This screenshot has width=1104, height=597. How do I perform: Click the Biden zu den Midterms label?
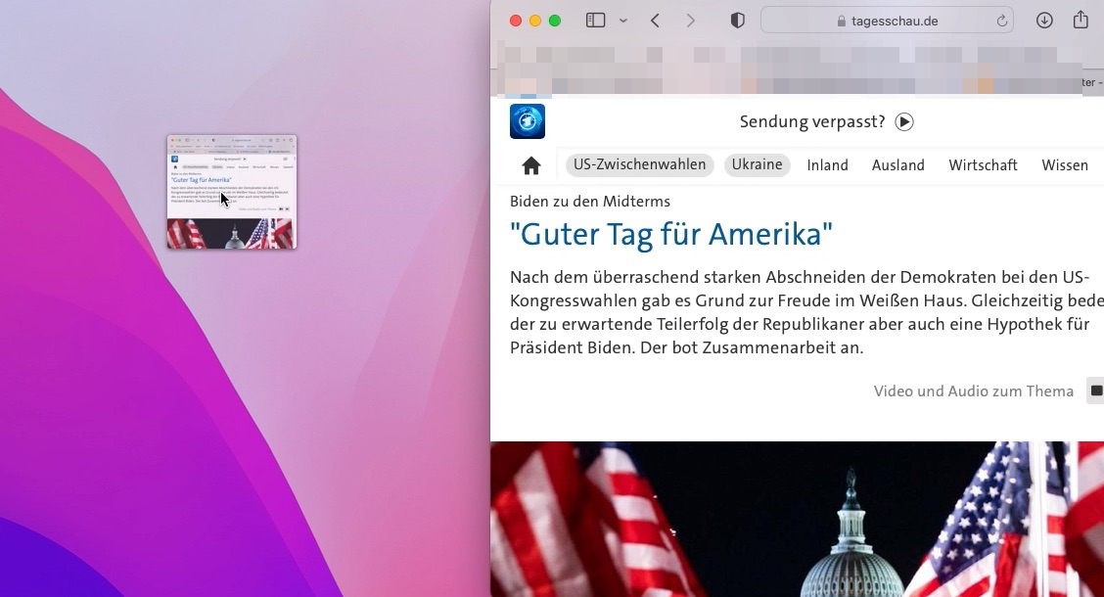pyautogui.click(x=590, y=202)
